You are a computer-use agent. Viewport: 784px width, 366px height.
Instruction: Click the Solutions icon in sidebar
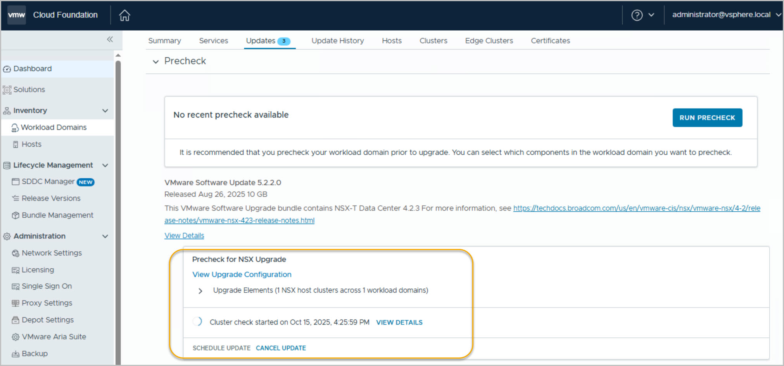pyautogui.click(x=7, y=90)
